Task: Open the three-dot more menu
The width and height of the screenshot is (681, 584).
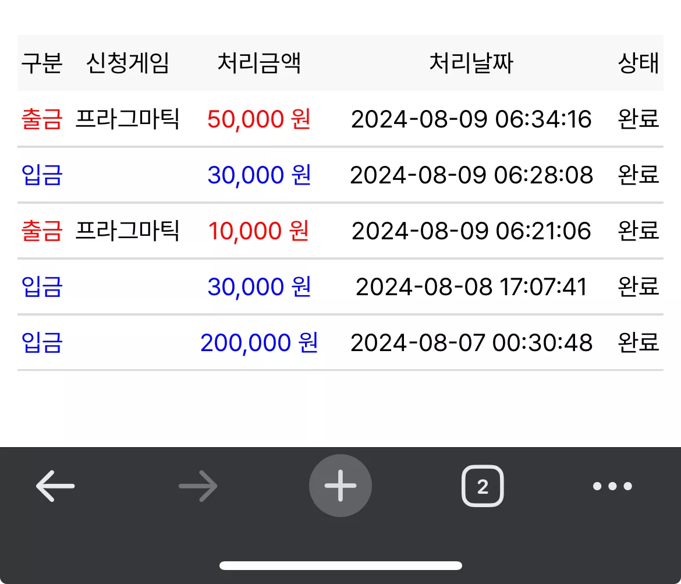Action: pyautogui.click(x=612, y=486)
